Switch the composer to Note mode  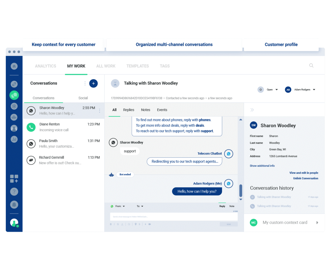(x=232, y=206)
